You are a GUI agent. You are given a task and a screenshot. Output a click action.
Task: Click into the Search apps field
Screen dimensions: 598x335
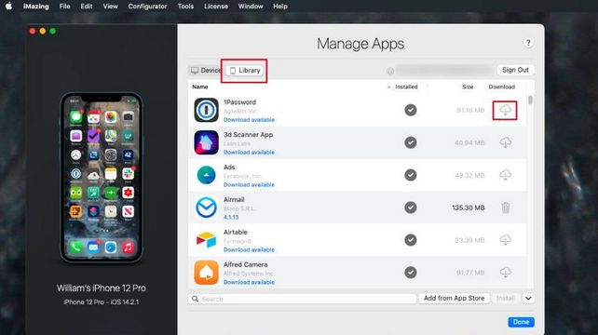point(302,299)
